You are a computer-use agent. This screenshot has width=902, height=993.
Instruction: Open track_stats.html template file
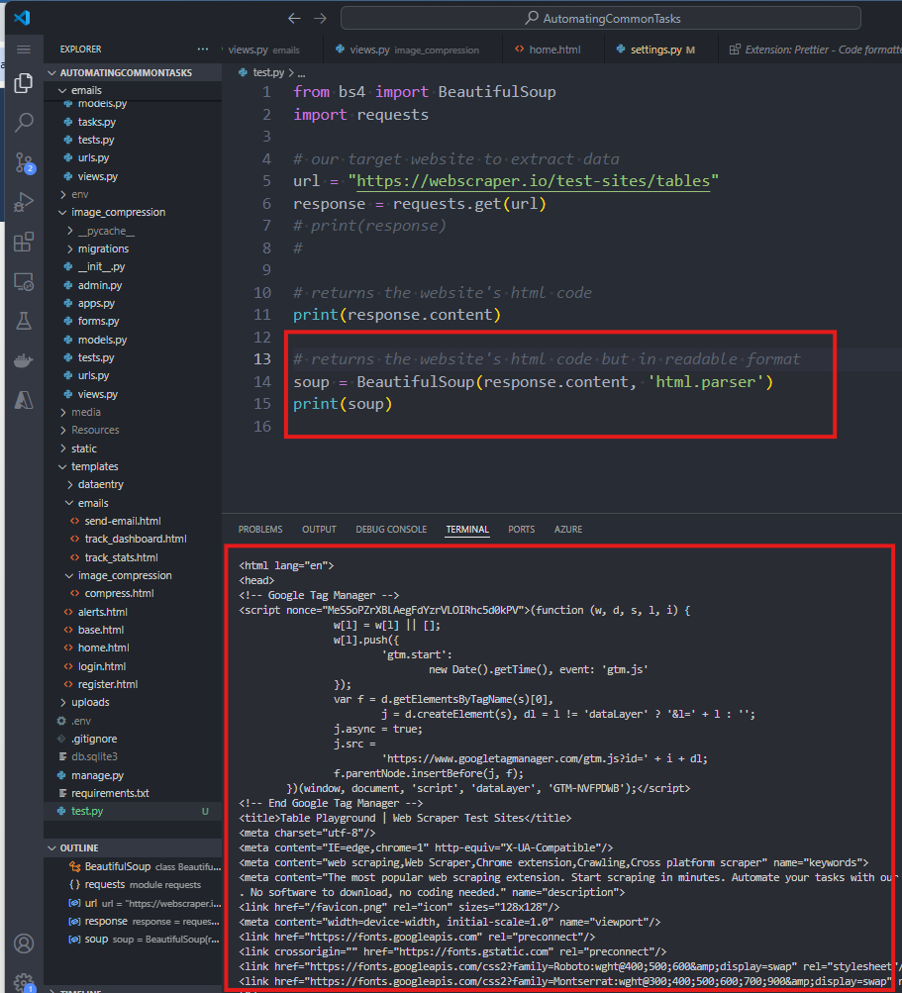click(133, 558)
